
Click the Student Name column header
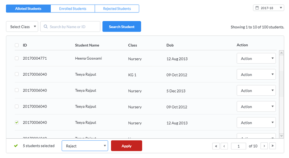(87, 45)
